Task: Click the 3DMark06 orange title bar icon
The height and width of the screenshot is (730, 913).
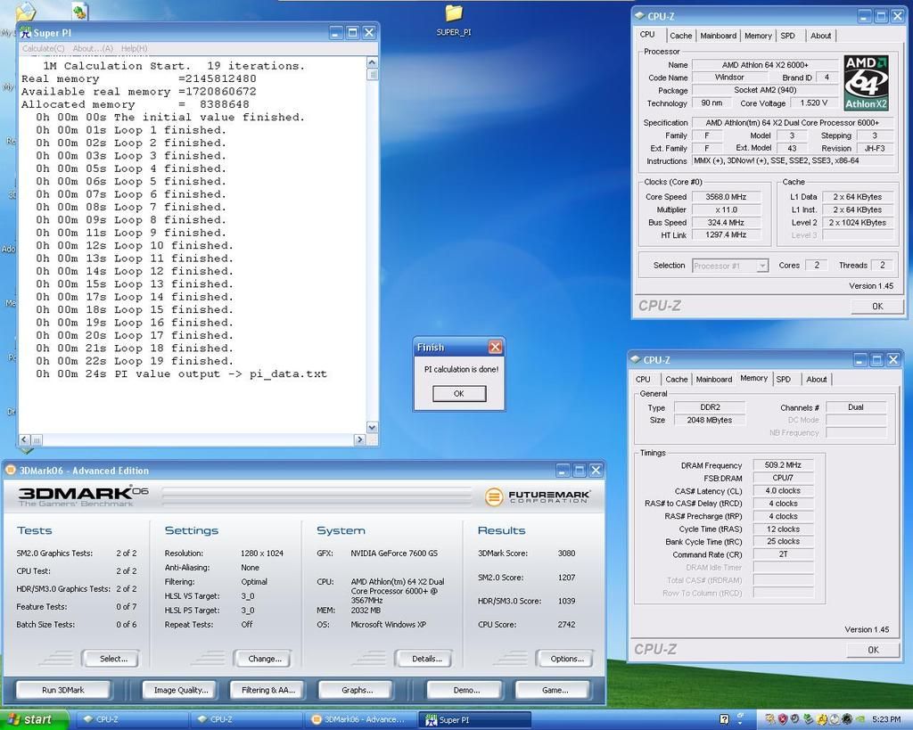Action: pos(10,470)
